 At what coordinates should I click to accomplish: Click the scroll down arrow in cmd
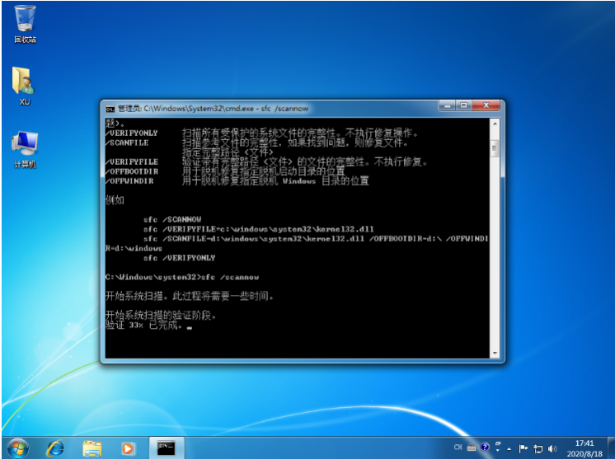(495, 352)
